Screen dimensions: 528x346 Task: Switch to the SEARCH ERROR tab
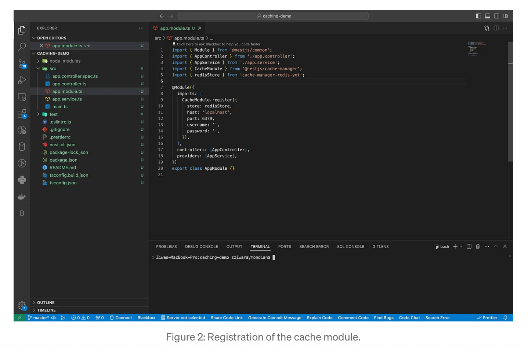point(314,247)
